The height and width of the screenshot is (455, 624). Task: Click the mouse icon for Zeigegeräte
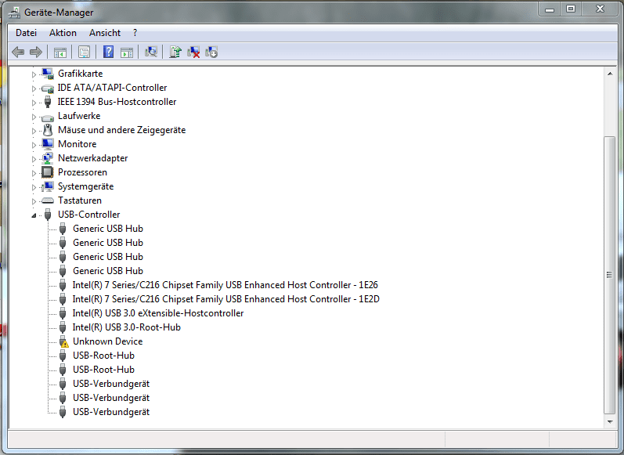[48, 130]
